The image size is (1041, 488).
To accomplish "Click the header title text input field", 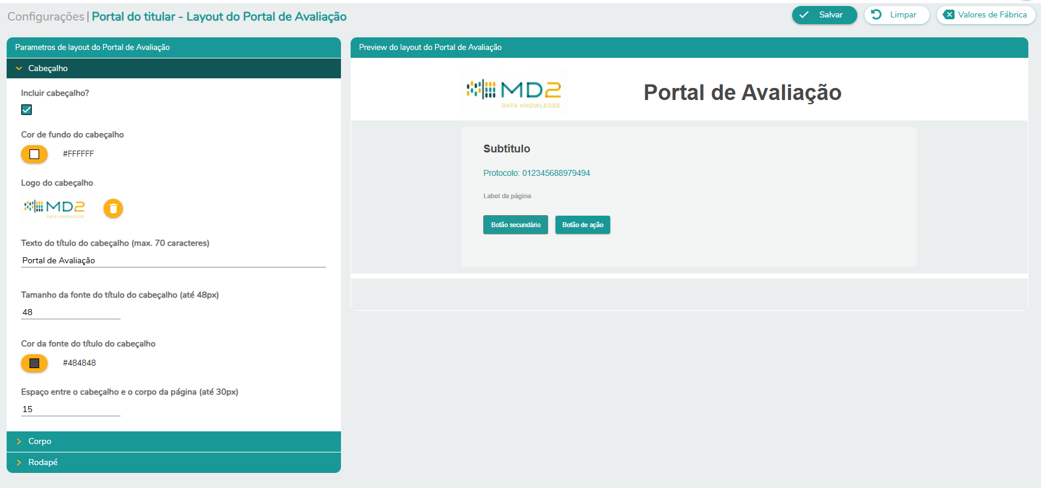I will [x=173, y=260].
